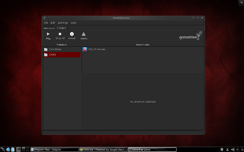Click the scissors clipboard tray icon
The height and width of the screenshot is (152, 244).
(x=227, y=149)
